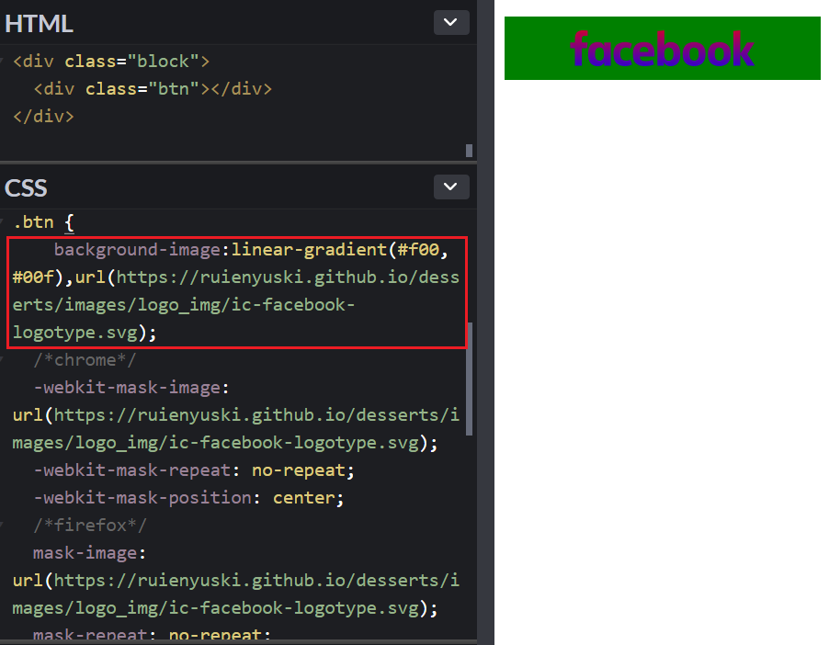Click the closing </div> tag line
The width and height of the screenshot is (829, 645).
(x=43, y=117)
